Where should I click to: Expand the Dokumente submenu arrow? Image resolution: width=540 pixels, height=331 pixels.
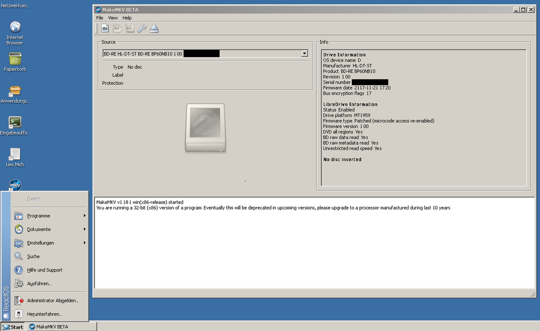coord(85,229)
